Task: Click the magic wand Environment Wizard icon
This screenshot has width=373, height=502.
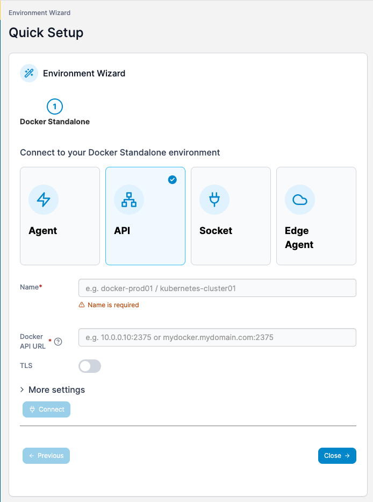Action: [29, 73]
